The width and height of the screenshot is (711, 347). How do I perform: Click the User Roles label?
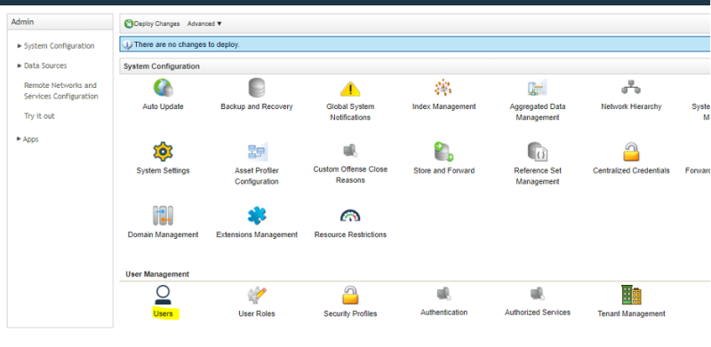point(257,313)
